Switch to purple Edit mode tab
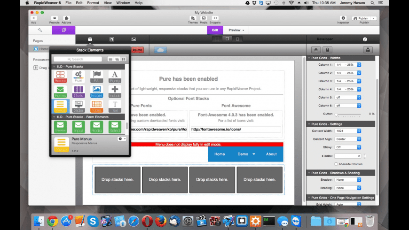The height and width of the screenshot is (230, 409). 215,30
